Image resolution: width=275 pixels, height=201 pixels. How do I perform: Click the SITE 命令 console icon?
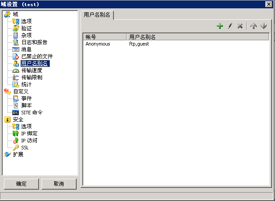click(x=16, y=113)
